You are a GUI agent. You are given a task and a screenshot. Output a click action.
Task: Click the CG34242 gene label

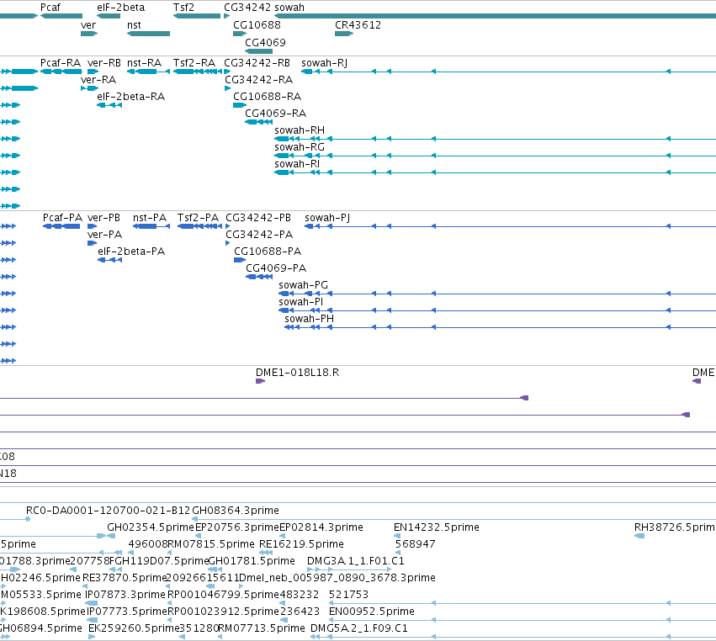click(247, 8)
